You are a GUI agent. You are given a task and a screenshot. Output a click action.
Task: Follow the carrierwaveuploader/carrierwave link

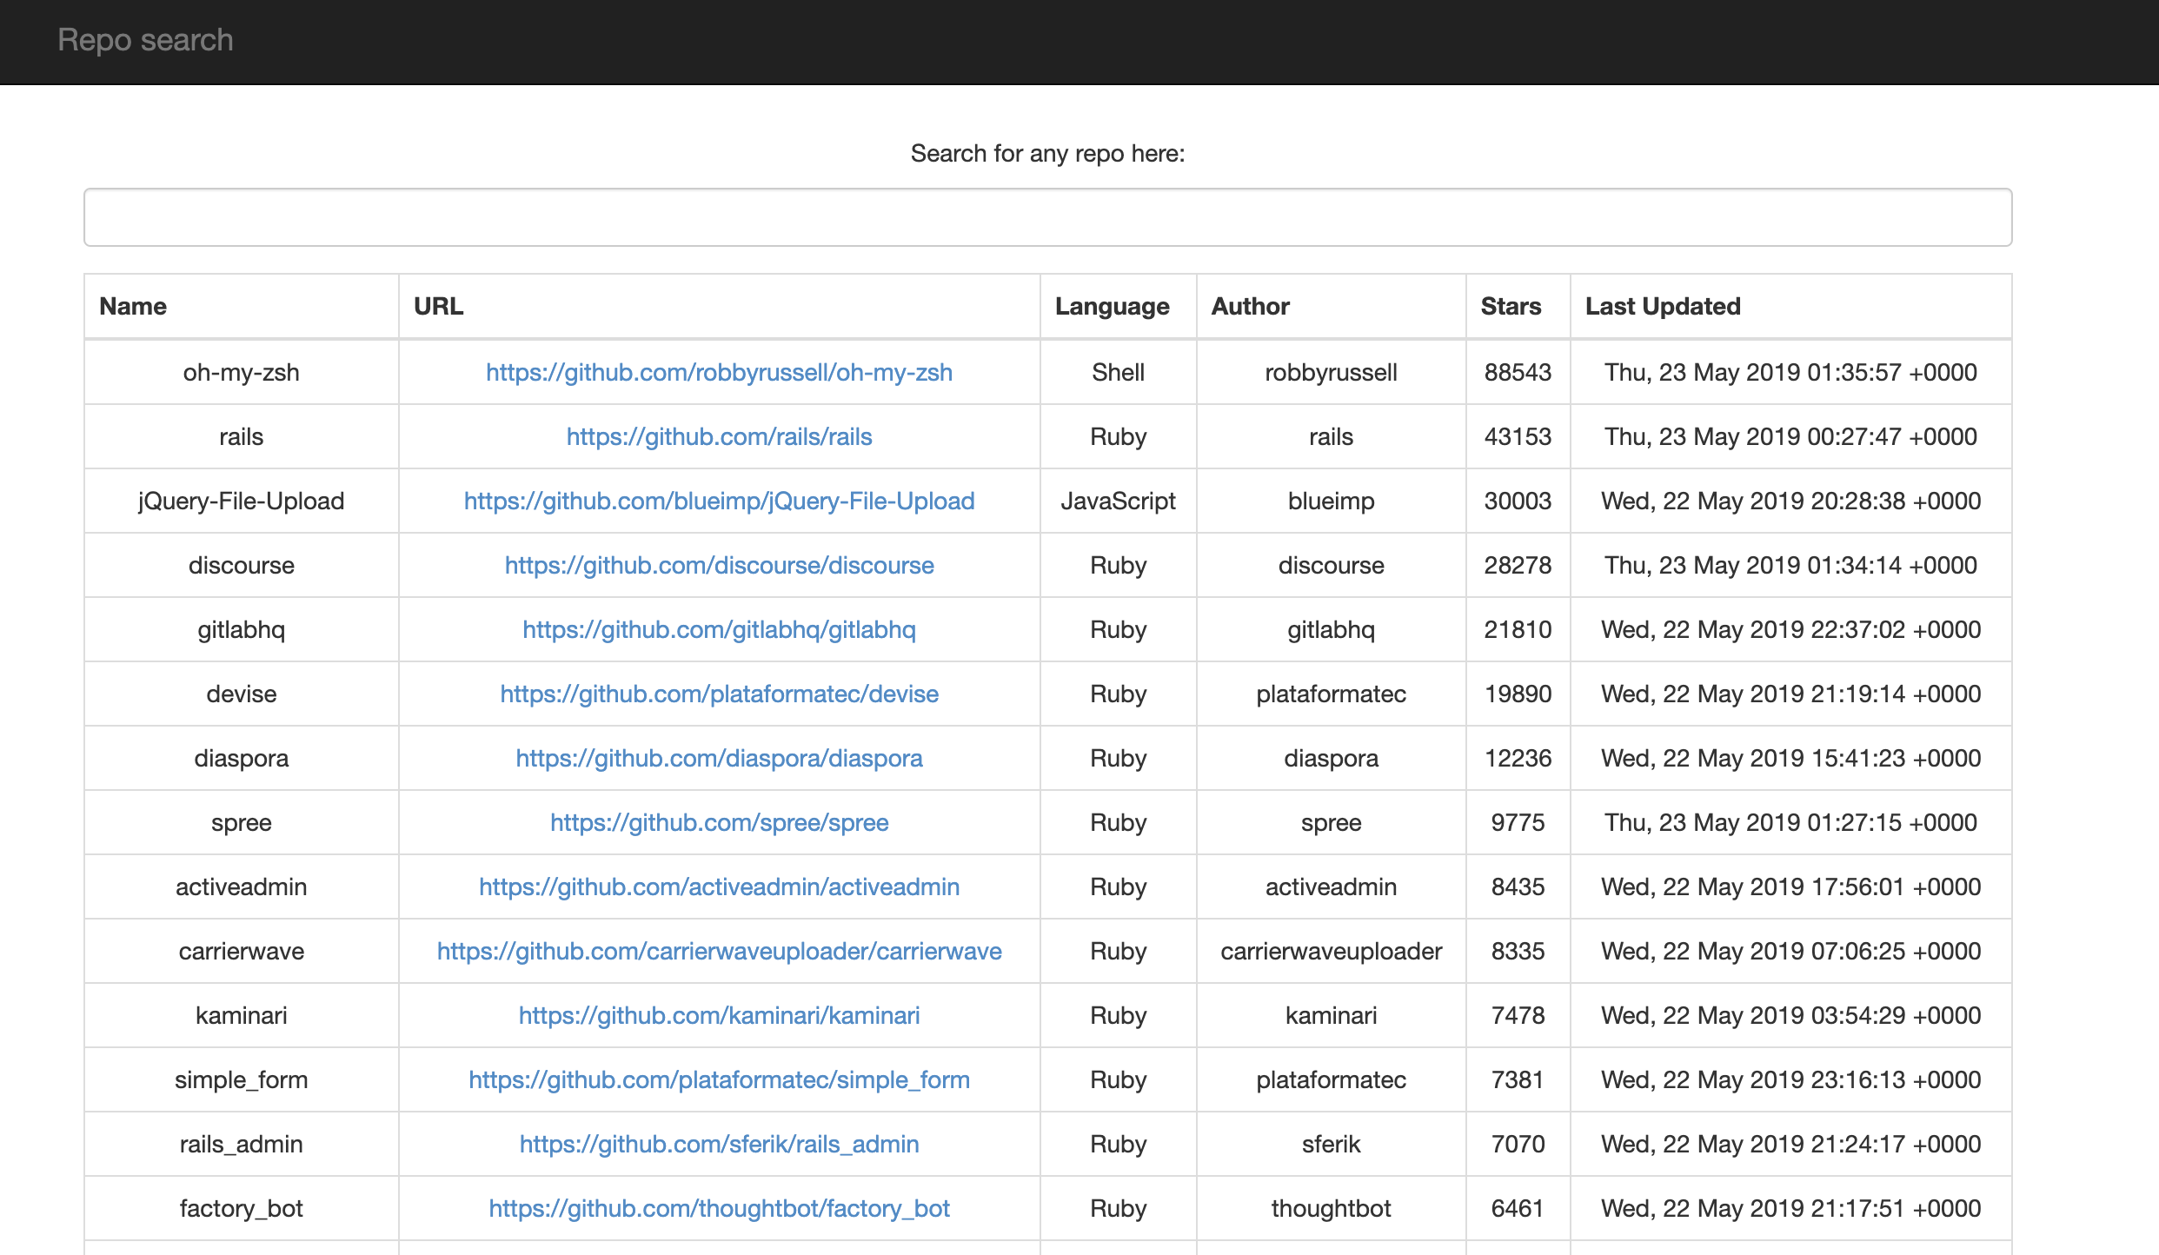tap(719, 951)
